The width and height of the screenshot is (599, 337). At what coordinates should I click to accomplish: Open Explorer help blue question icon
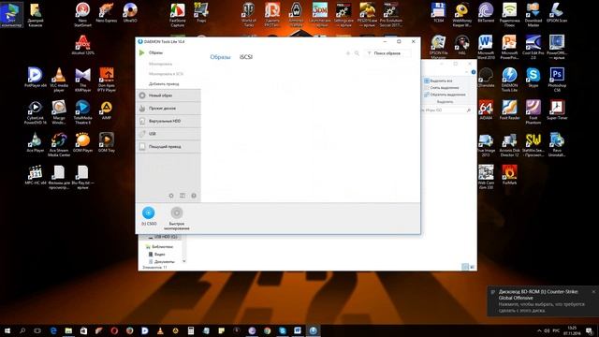(x=474, y=72)
